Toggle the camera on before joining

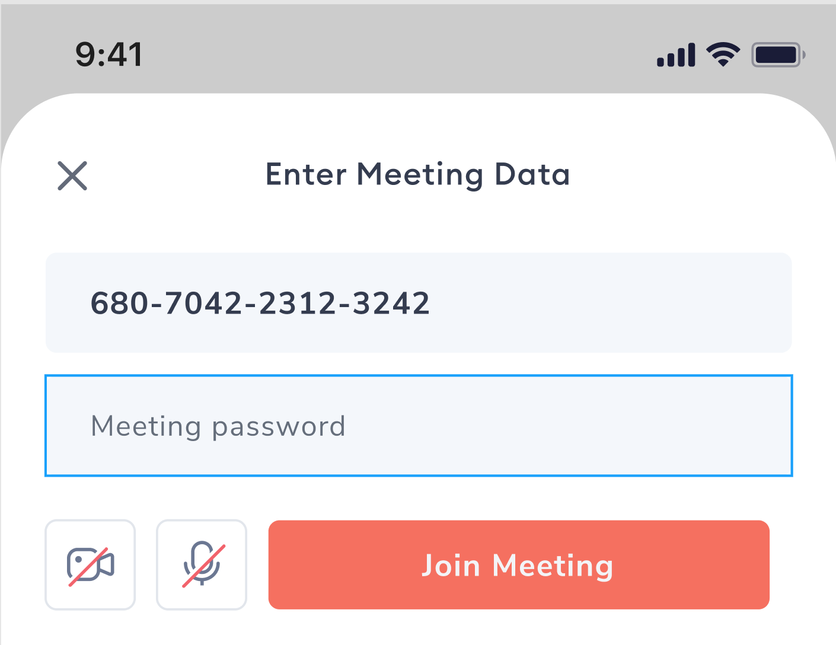pos(90,564)
